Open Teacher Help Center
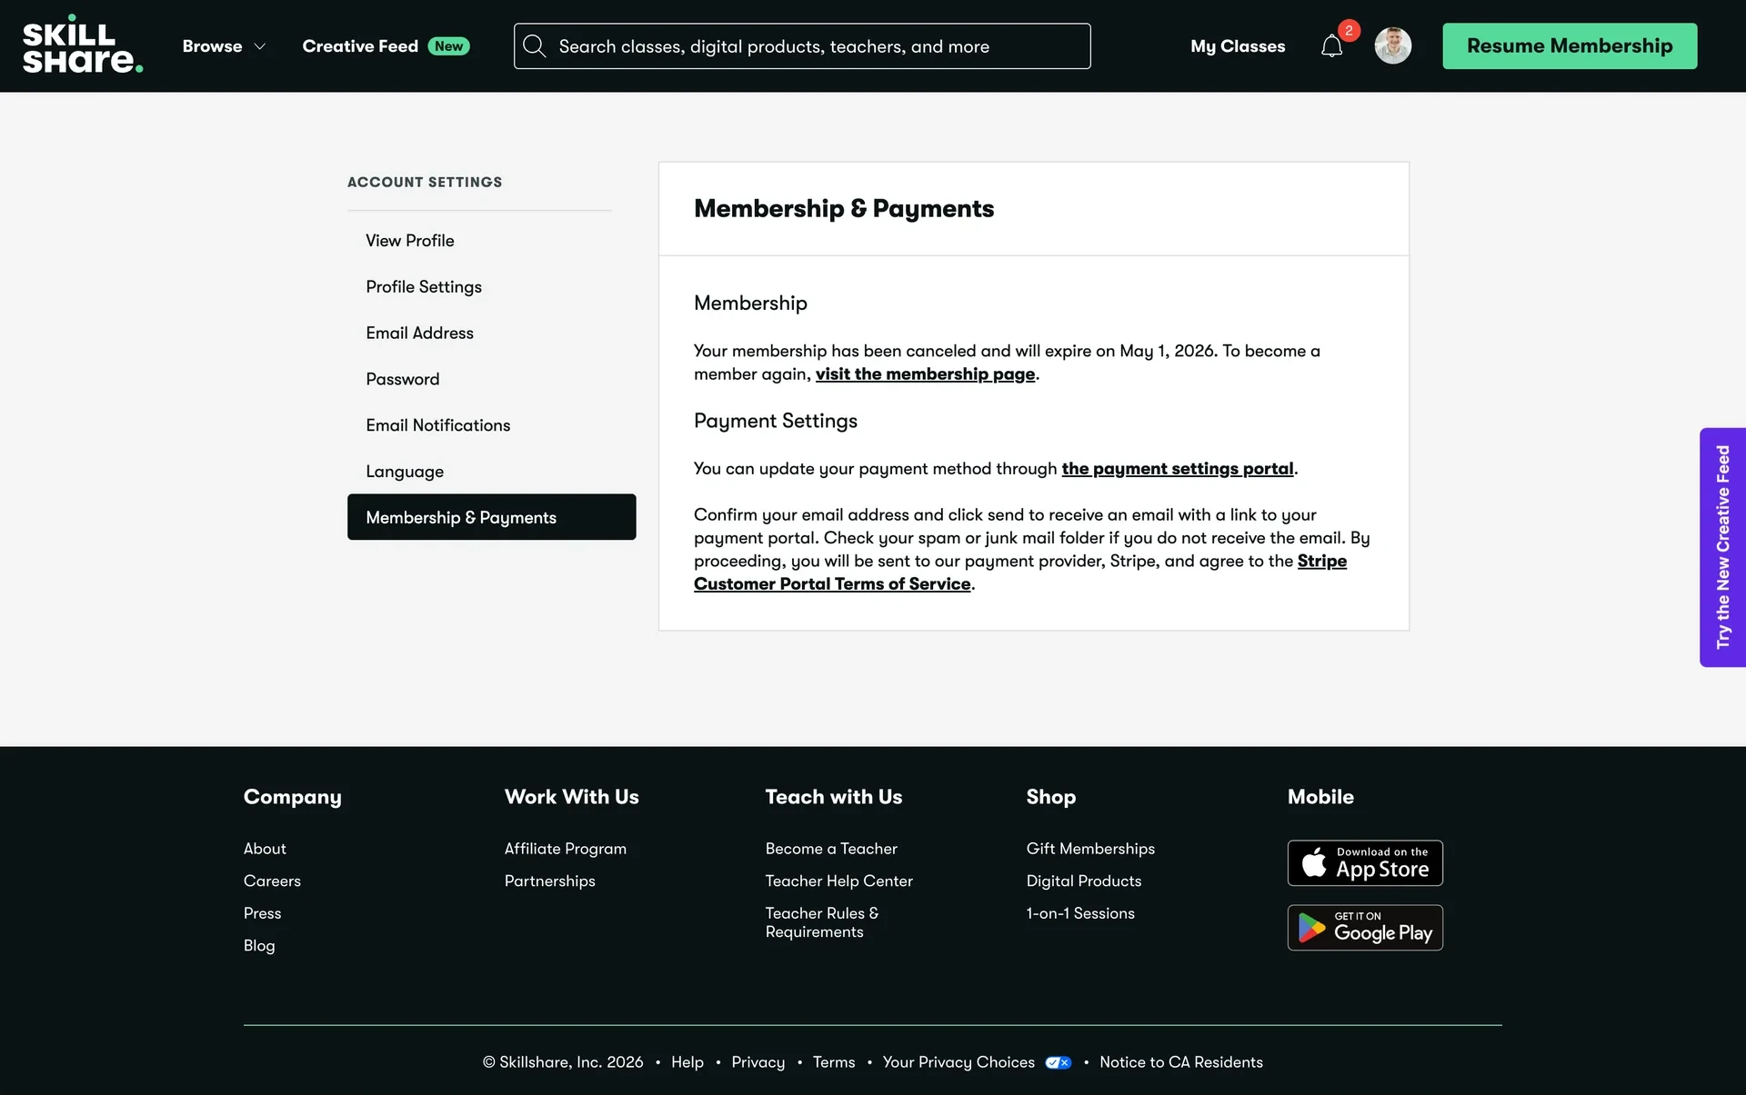The height and width of the screenshot is (1095, 1746). click(839, 881)
